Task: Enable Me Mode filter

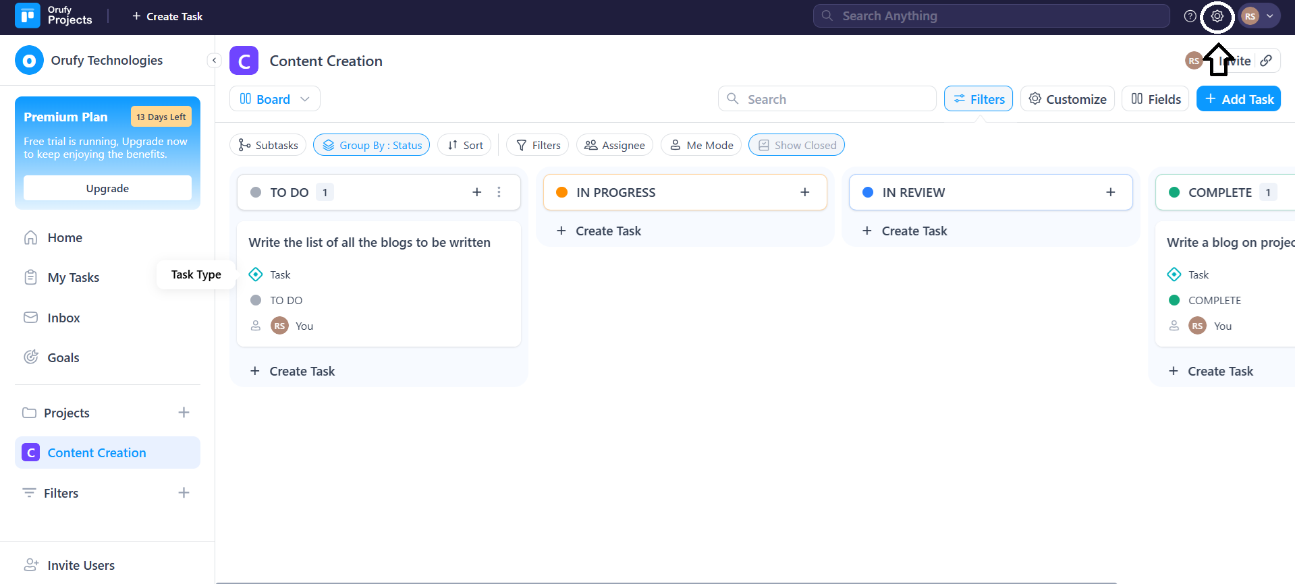Action: 701,145
